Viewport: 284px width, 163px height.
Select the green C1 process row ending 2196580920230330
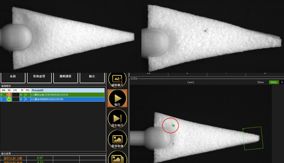click(67, 95)
